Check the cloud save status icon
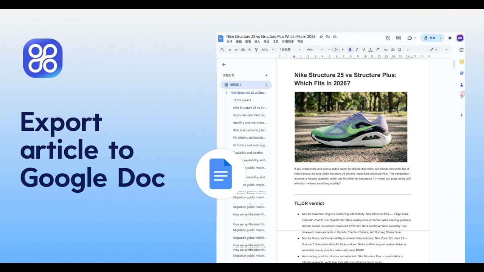 pos(335,37)
